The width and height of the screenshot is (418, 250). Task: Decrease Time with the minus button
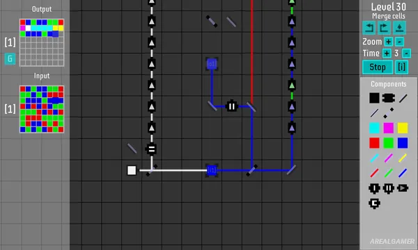coord(406,53)
